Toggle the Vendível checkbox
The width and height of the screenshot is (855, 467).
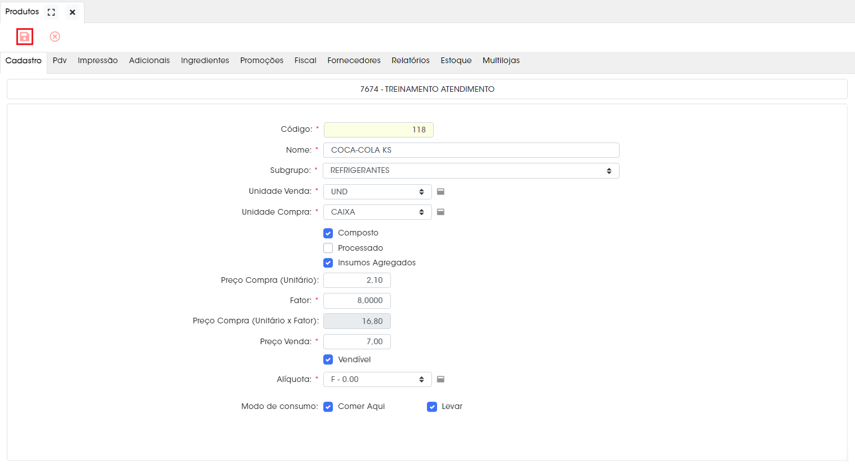click(x=328, y=359)
